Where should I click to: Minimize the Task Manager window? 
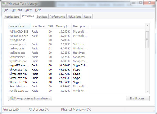pyautogui.click(x=133, y=3)
